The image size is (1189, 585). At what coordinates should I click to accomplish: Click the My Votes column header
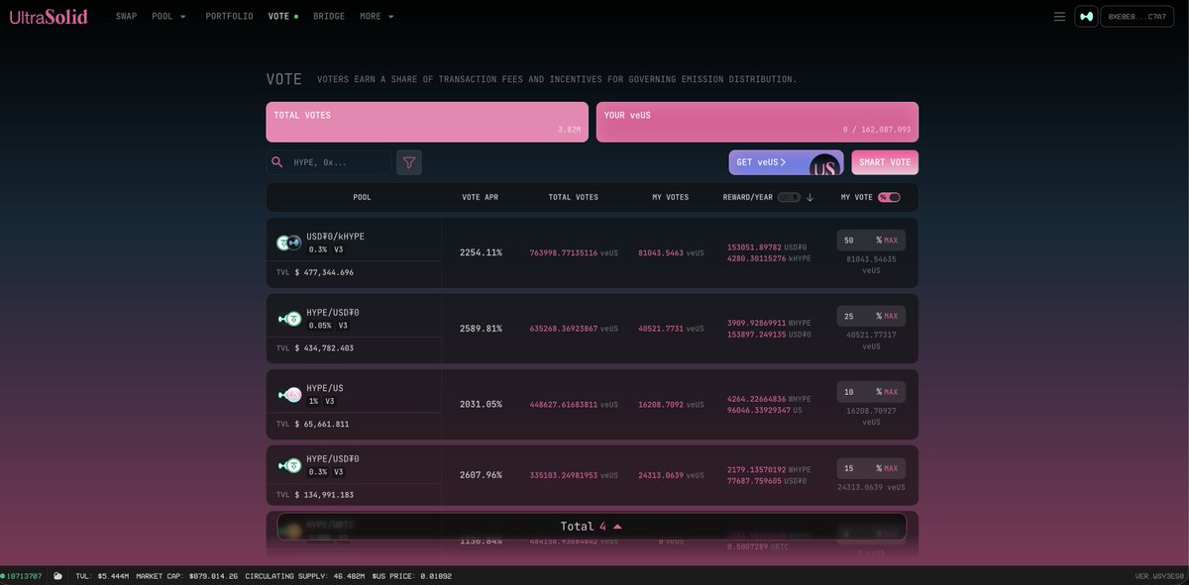(x=670, y=197)
